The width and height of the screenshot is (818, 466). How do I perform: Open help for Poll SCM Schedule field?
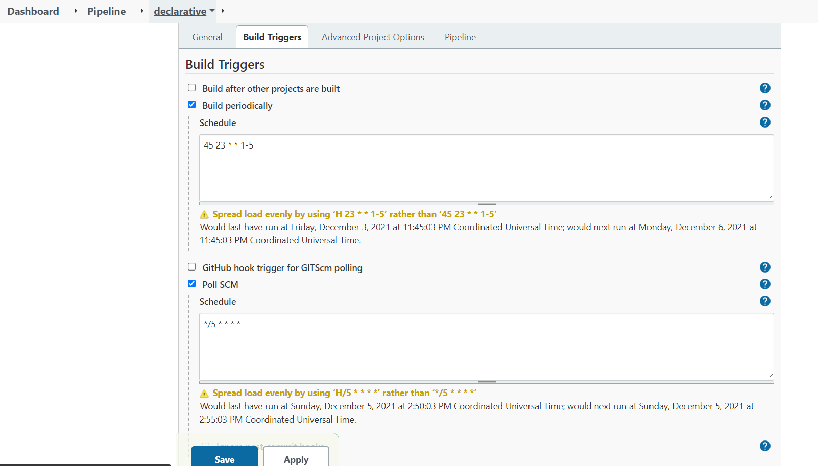764,301
